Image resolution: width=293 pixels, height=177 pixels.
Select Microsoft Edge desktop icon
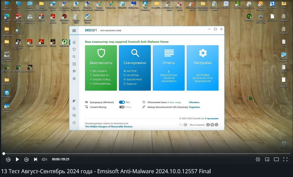[x=6, y=19]
